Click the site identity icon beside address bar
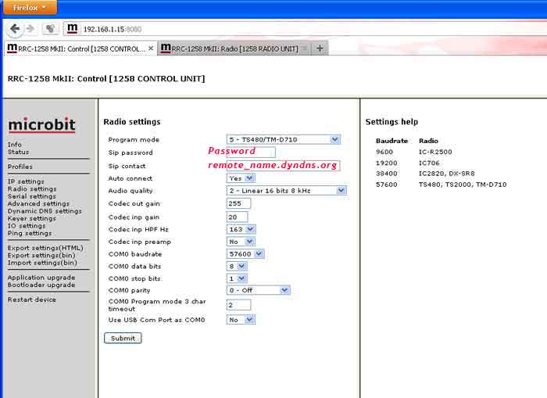 click(72, 29)
